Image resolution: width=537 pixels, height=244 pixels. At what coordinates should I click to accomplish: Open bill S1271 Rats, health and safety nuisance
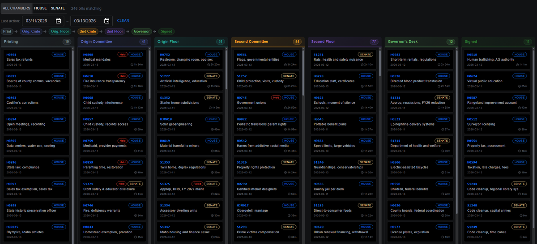pyautogui.click(x=344, y=59)
